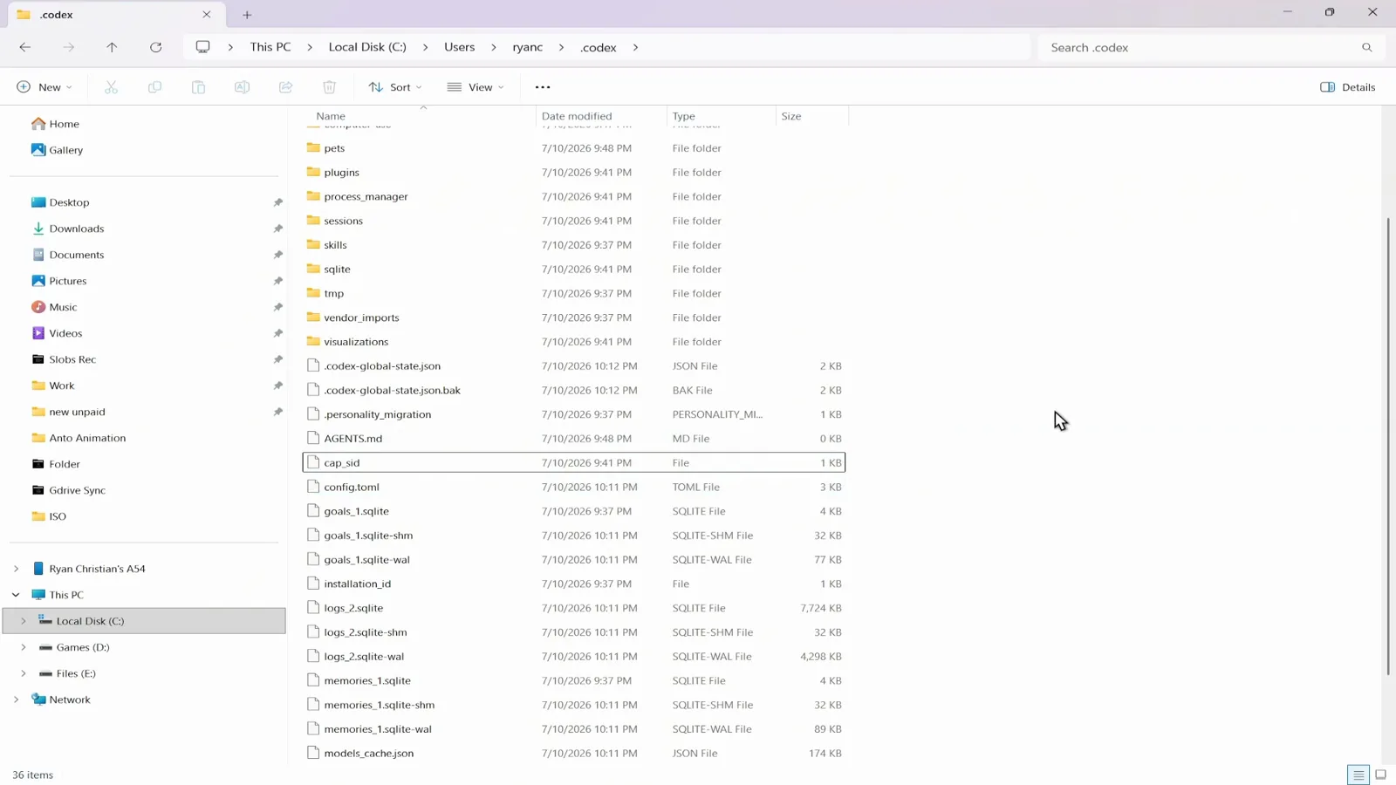Go back with the Back arrow
1396x785 pixels.
pos(25,47)
